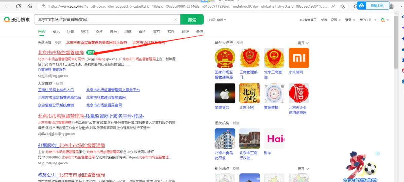Switch to the 资讯 tab

coord(56,31)
